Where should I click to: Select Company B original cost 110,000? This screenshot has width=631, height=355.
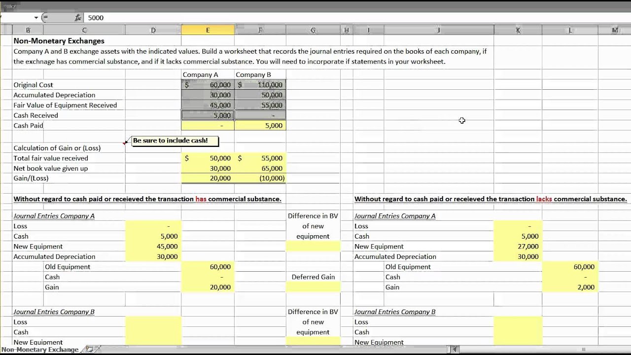click(x=260, y=85)
